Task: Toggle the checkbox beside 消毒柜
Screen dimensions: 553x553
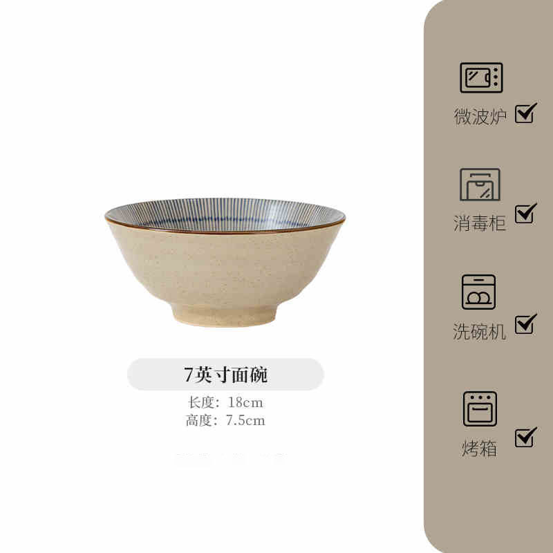Action: click(525, 213)
